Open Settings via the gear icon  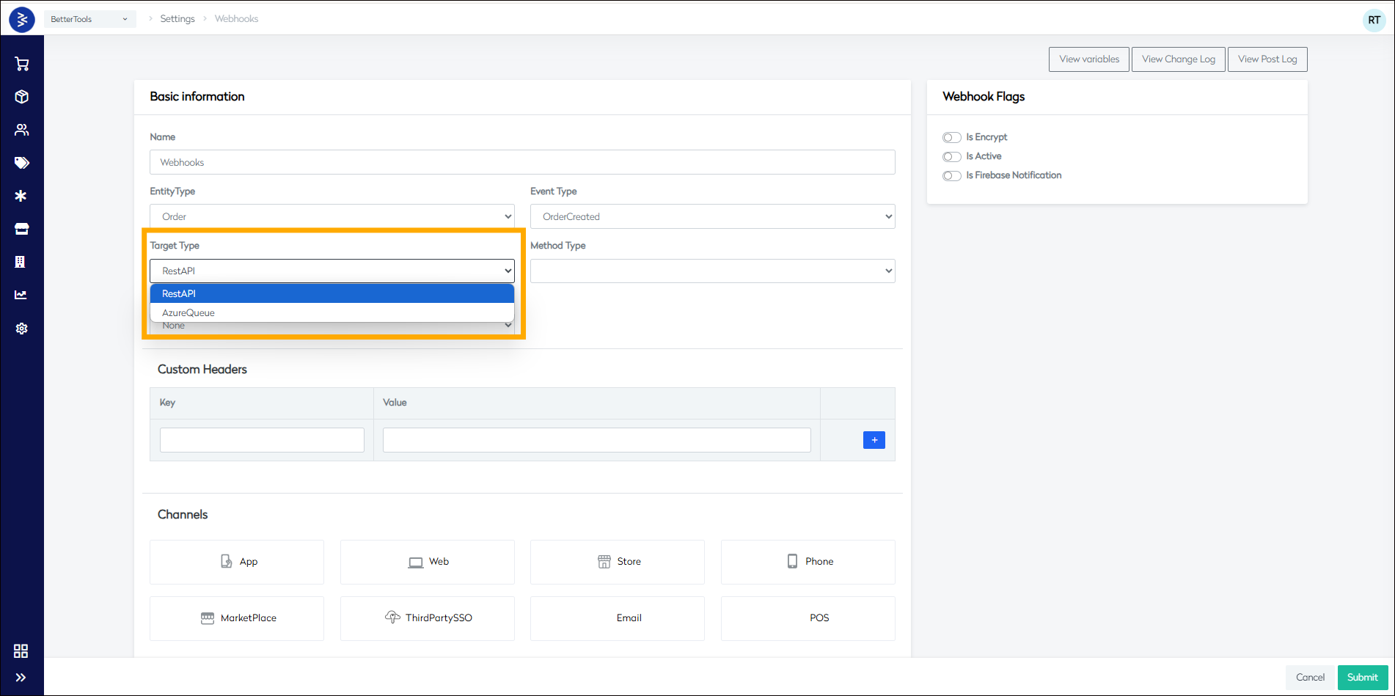click(x=22, y=328)
